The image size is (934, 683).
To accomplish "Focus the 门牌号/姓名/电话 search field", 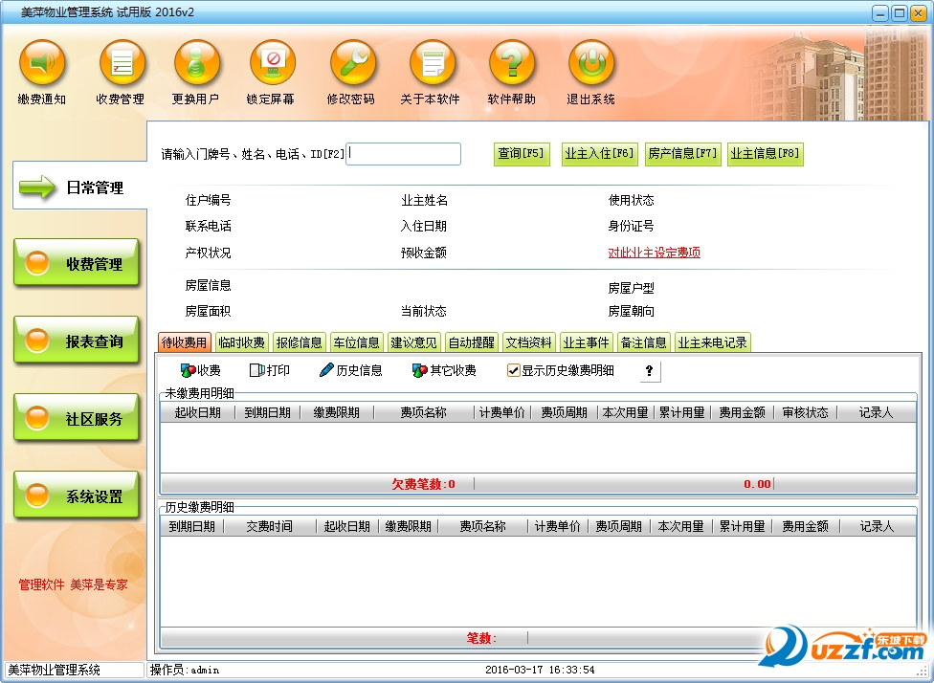I will (x=403, y=154).
